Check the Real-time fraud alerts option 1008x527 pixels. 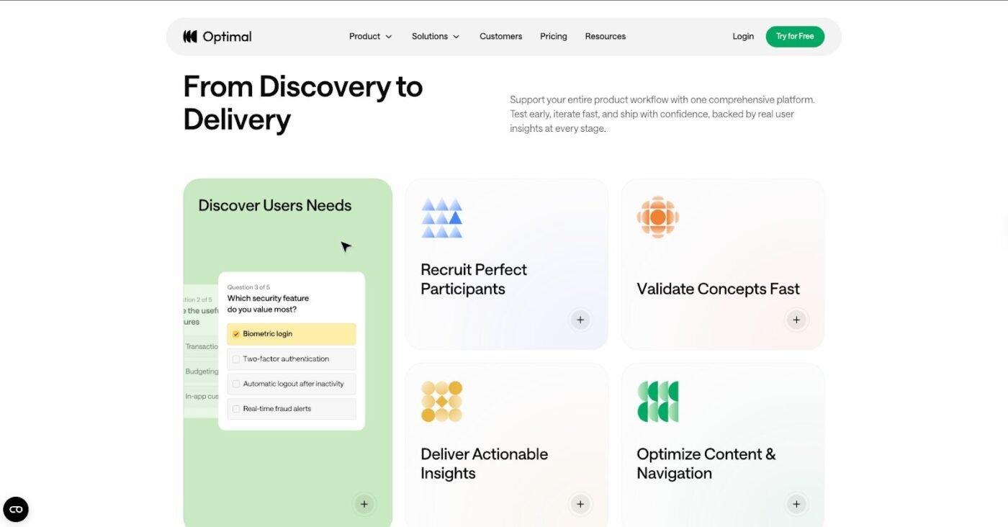pyautogui.click(x=236, y=409)
